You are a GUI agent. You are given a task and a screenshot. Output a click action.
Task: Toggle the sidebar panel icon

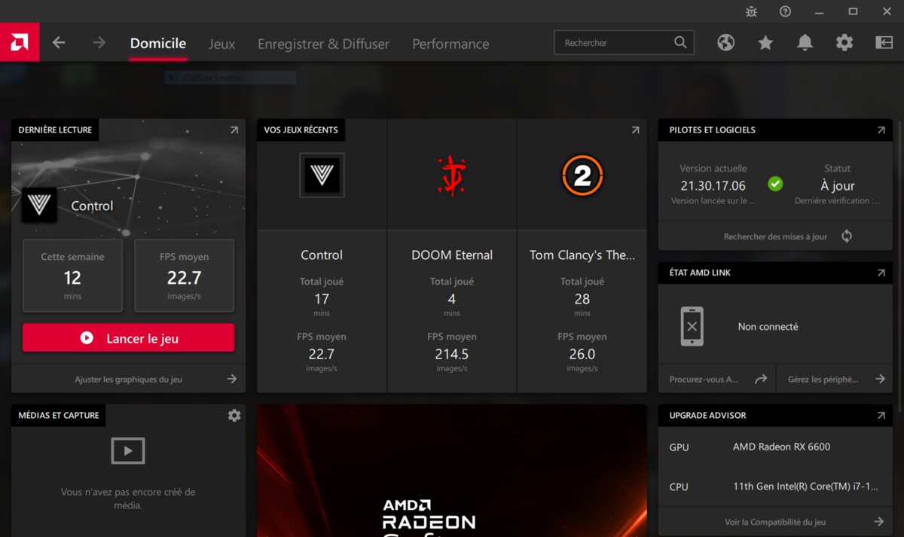coord(884,43)
